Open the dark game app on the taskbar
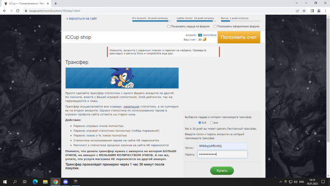 tap(76, 182)
